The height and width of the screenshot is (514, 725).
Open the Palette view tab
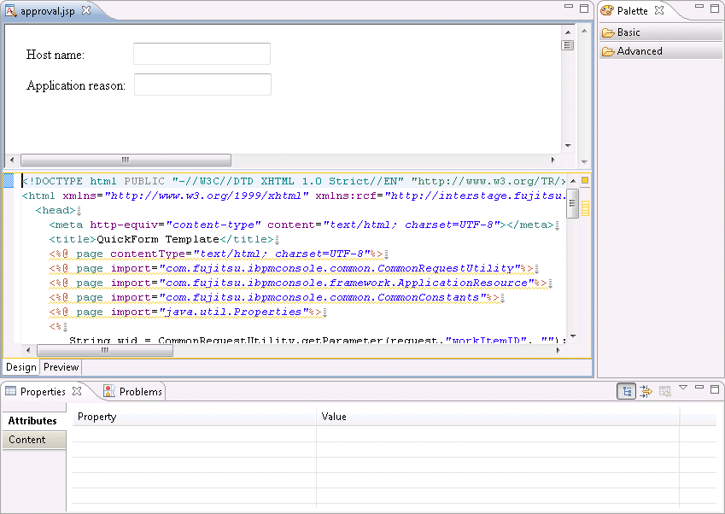[632, 10]
